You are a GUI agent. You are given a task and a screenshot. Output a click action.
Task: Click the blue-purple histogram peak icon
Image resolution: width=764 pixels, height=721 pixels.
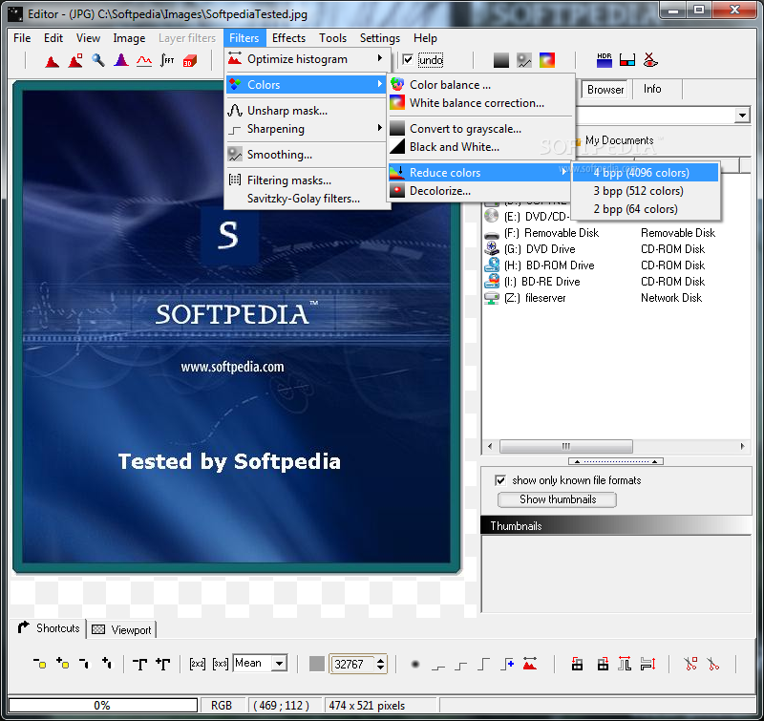pyautogui.click(x=121, y=60)
